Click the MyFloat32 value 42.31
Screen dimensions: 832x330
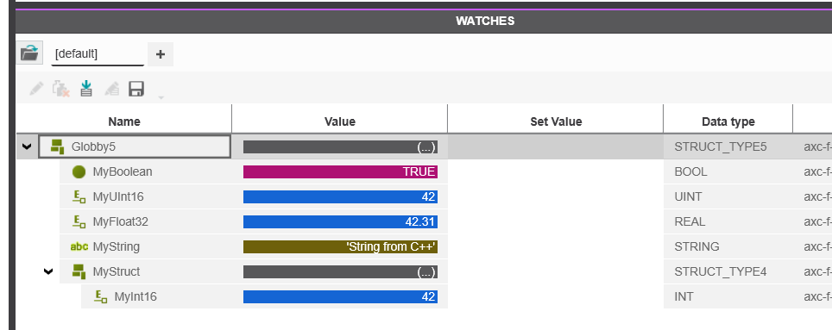(340, 222)
